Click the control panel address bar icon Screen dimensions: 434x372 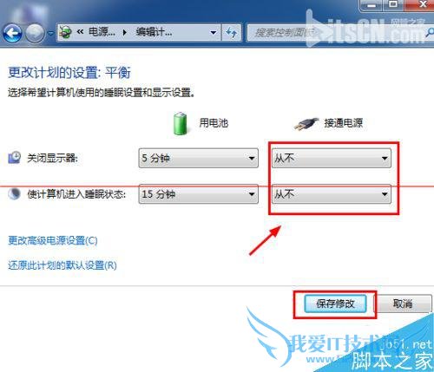coord(66,32)
